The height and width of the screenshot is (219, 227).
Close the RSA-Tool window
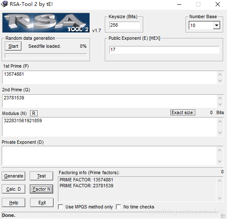pos(218,4)
